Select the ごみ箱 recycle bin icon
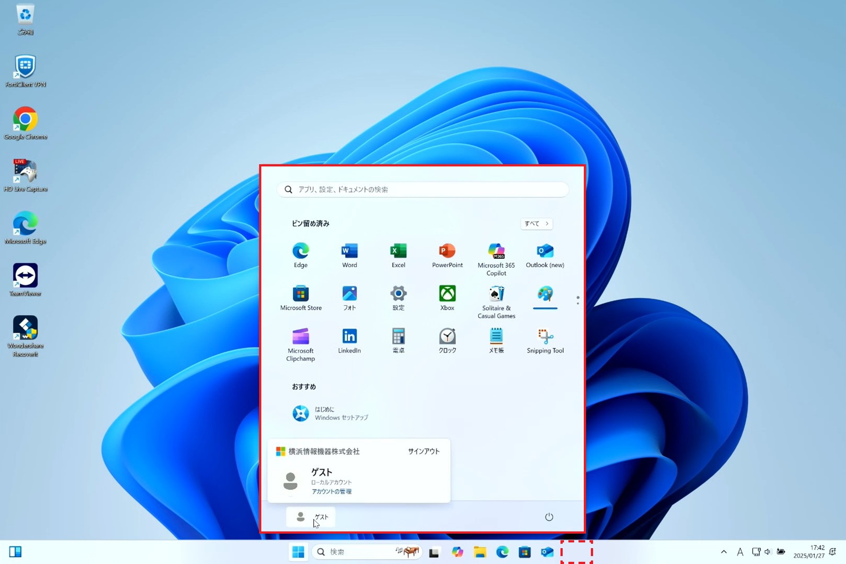 [x=26, y=19]
